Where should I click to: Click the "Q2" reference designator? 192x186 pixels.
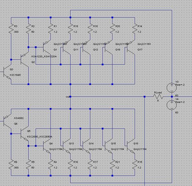pyautogui.click(x=33, y=62)
